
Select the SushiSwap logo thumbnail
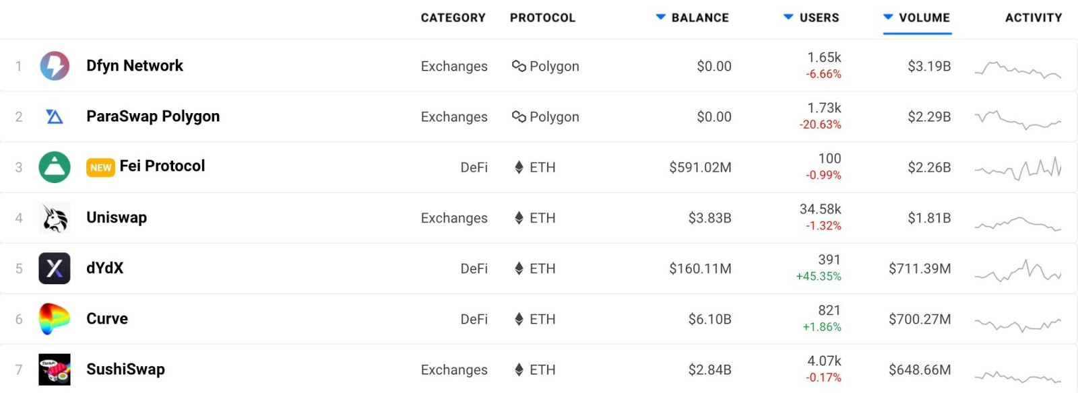click(x=55, y=369)
